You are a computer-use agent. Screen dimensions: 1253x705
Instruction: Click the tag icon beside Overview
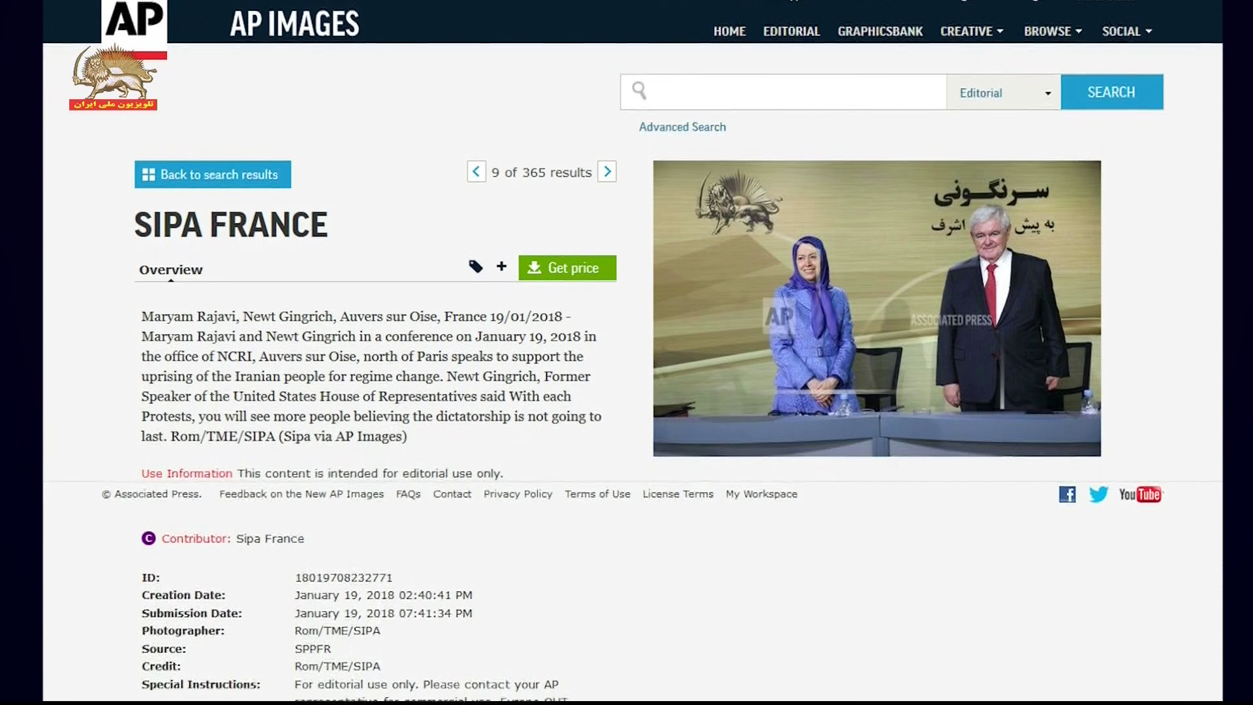(476, 266)
